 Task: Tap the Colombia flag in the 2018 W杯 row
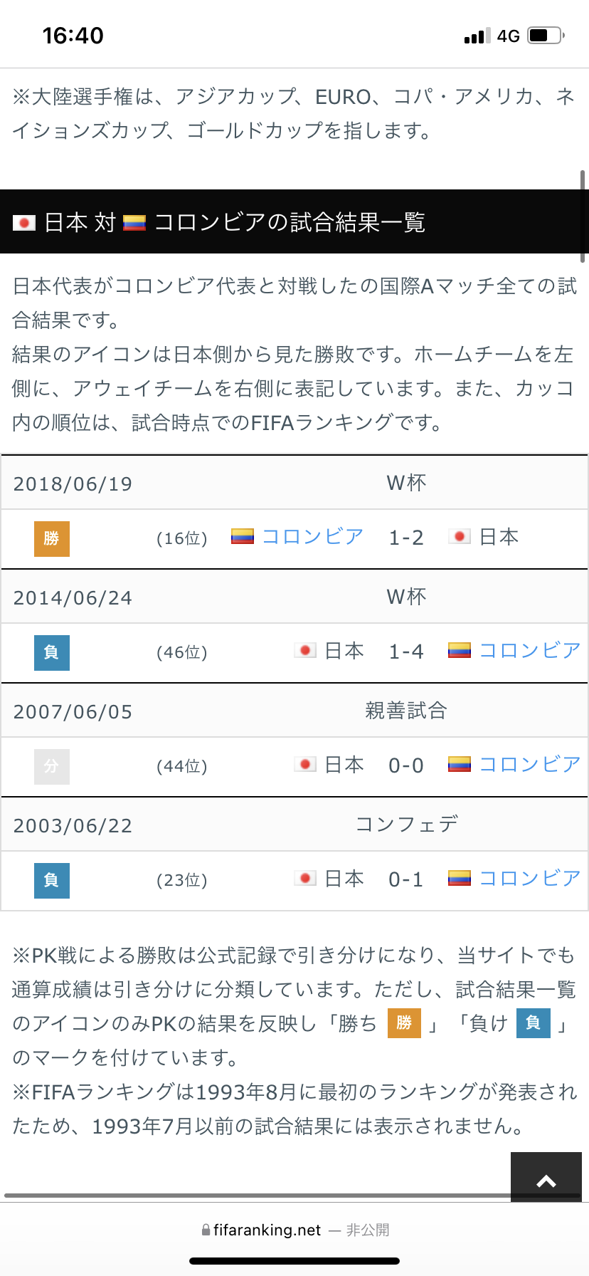click(x=243, y=537)
